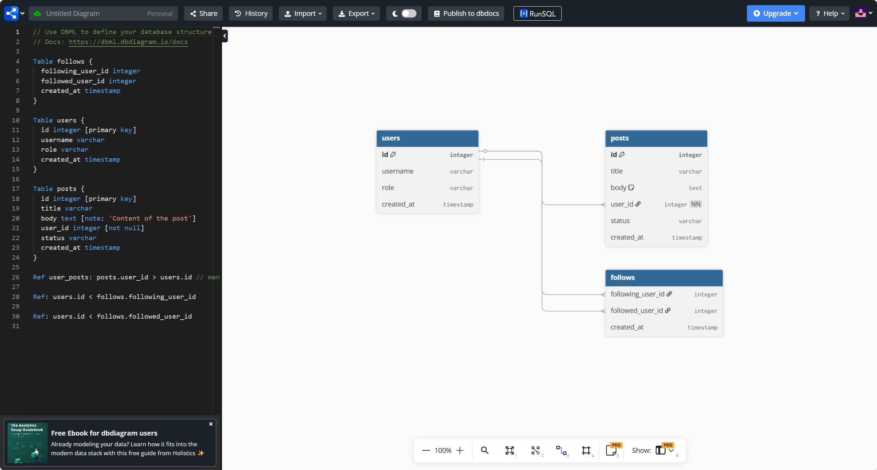Click the PRO sticky note tool
The width and height of the screenshot is (877, 470).
click(612, 450)
